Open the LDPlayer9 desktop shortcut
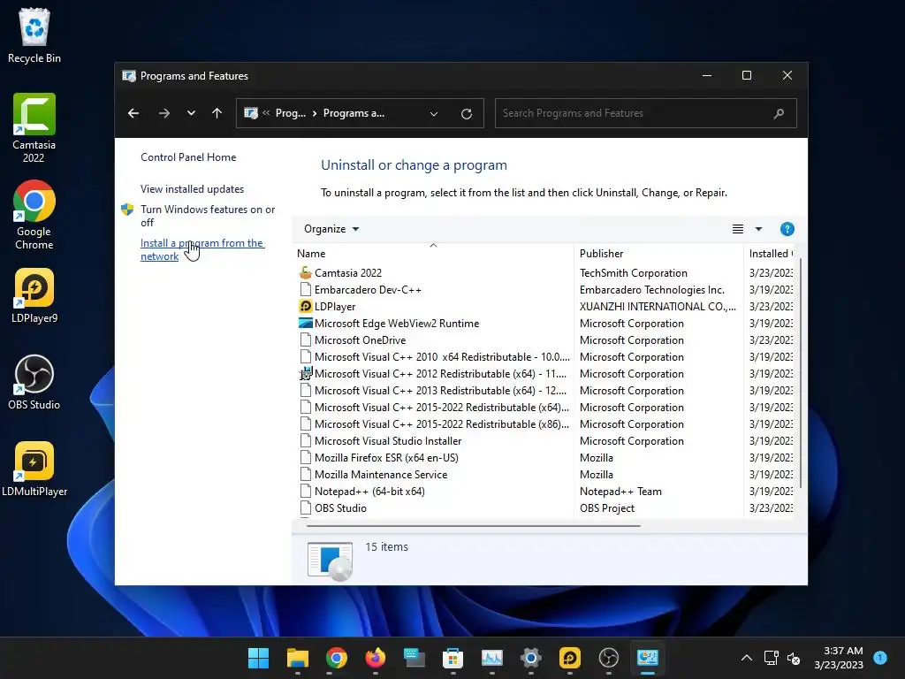This screenshot has height=679, width=905. point(34,295)
